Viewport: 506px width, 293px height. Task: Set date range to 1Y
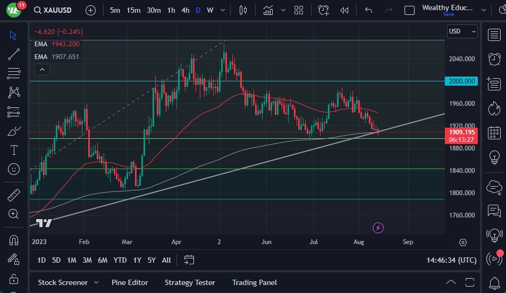[x=137, y=260]
